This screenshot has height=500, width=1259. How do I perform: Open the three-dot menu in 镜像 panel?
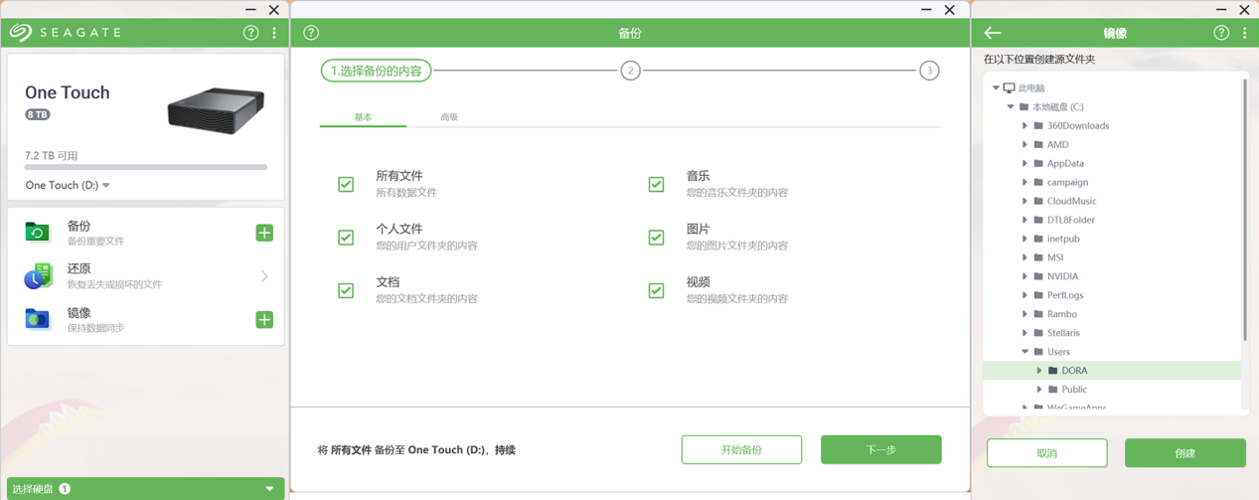pos(1244,33)
